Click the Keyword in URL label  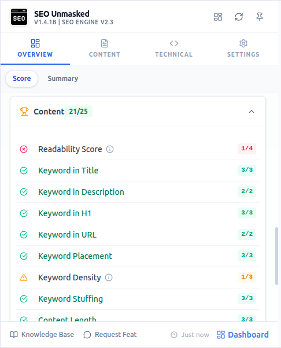[x=68, y=235]
